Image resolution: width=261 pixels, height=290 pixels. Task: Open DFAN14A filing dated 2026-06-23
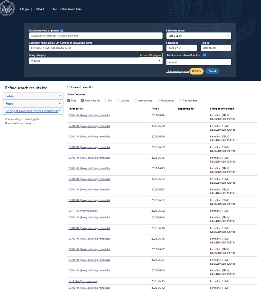click(89, 189)
